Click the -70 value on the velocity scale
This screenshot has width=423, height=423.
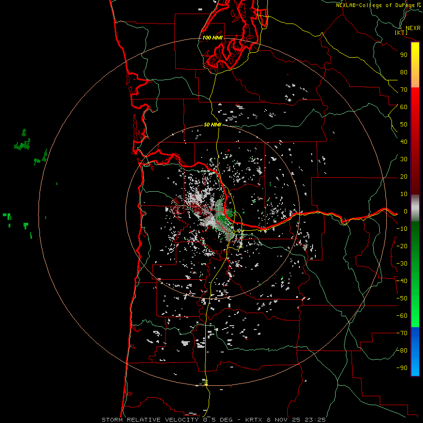tap(402, 333)
